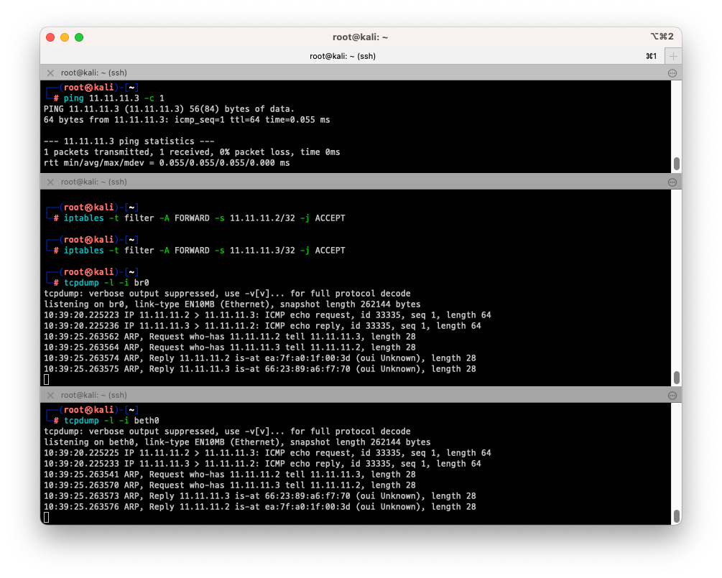Image resolution: width=722 pixels, height=578 pixels.
Task: Click the top pane scrollbar thumb
Action: (x=677, y=164)
